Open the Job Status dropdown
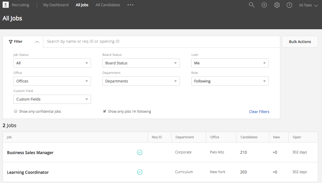Viewport: 322px width, 183px height. [52, 63]
